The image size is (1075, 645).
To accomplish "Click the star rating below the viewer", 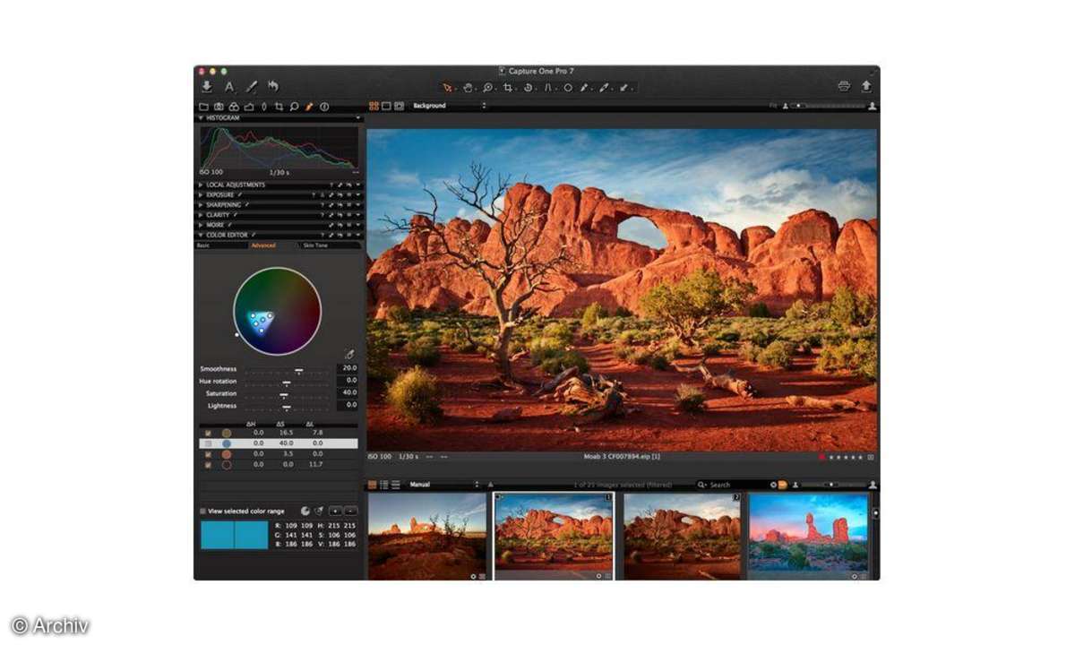I will 847,457.
